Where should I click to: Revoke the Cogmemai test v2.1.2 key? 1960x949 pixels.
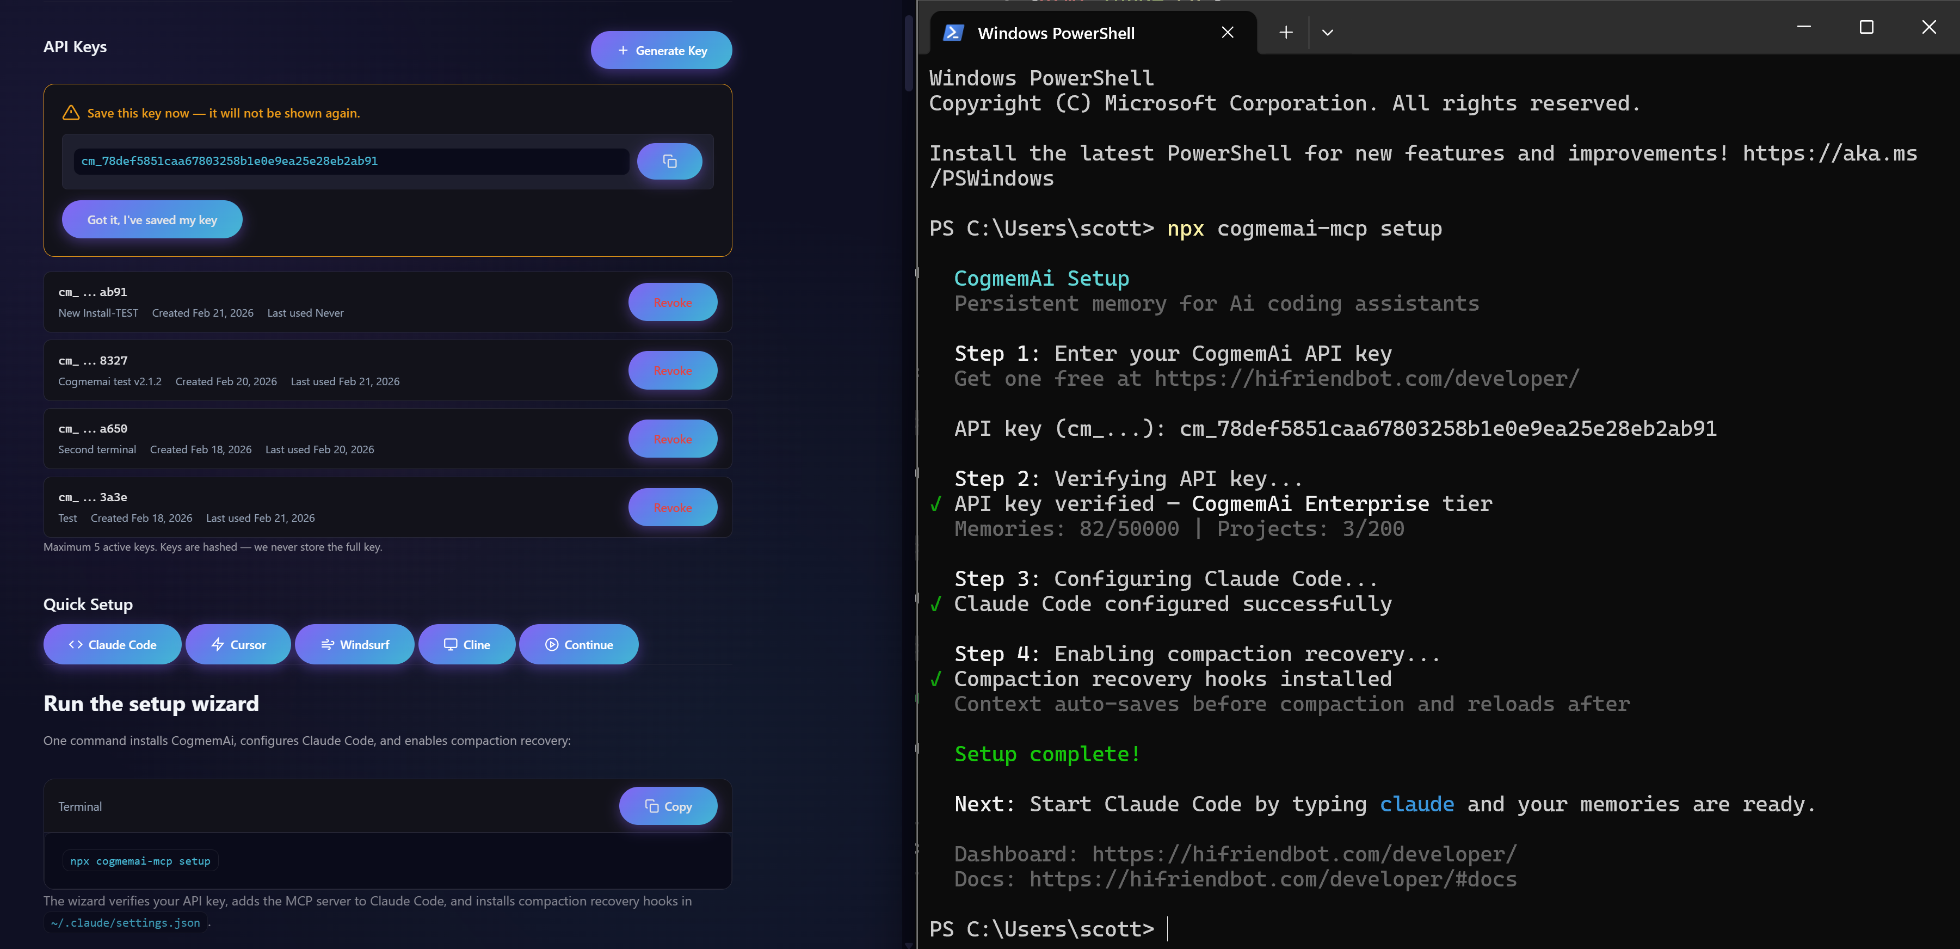(x=672, y=371)
